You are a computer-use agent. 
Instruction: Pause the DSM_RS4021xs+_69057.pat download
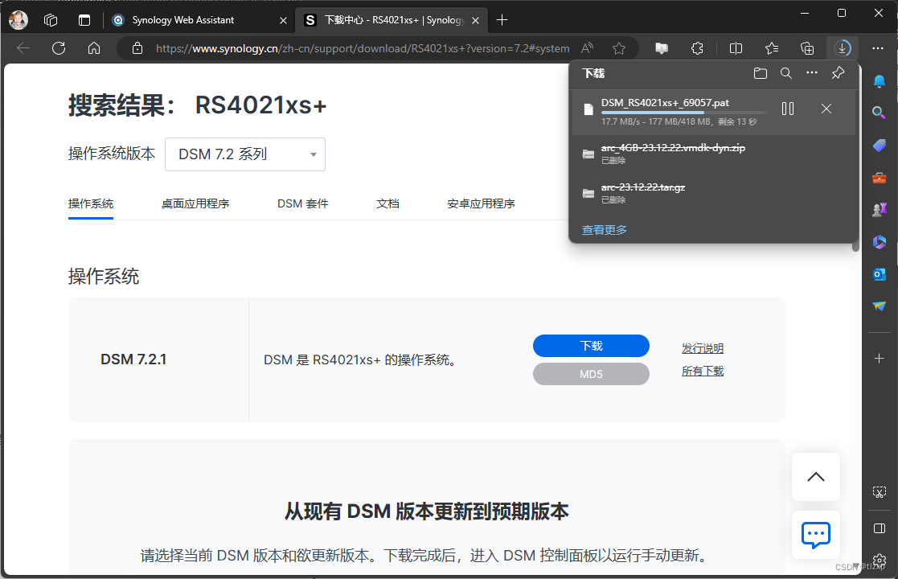pyautogui.click(x=788, y=109)
